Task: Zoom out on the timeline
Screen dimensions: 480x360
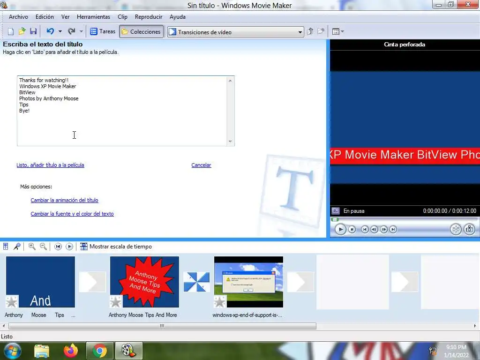Action: (44, 247)
